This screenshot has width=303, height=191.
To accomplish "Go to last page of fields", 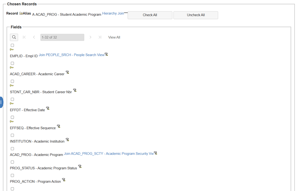I will tap(100, 37).
